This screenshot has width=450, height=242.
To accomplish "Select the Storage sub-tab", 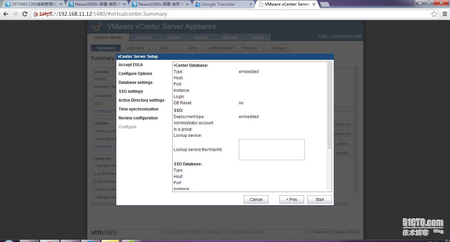I will point(278,48).
